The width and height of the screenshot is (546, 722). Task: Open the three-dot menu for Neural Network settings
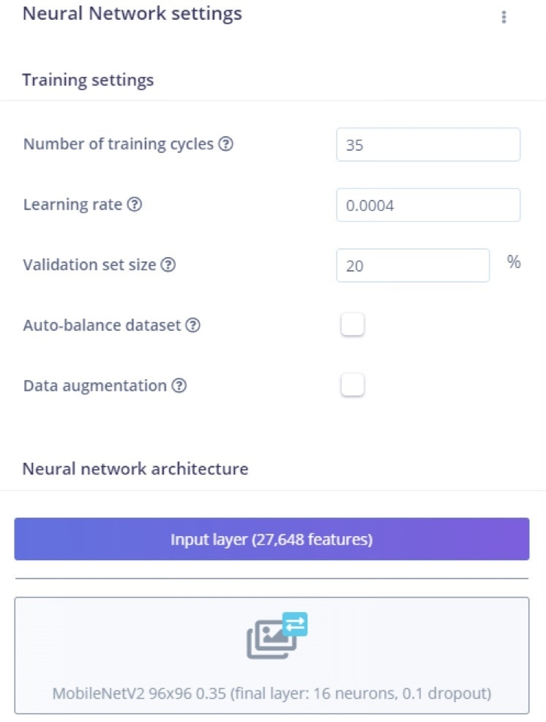(x=504, y=17)
